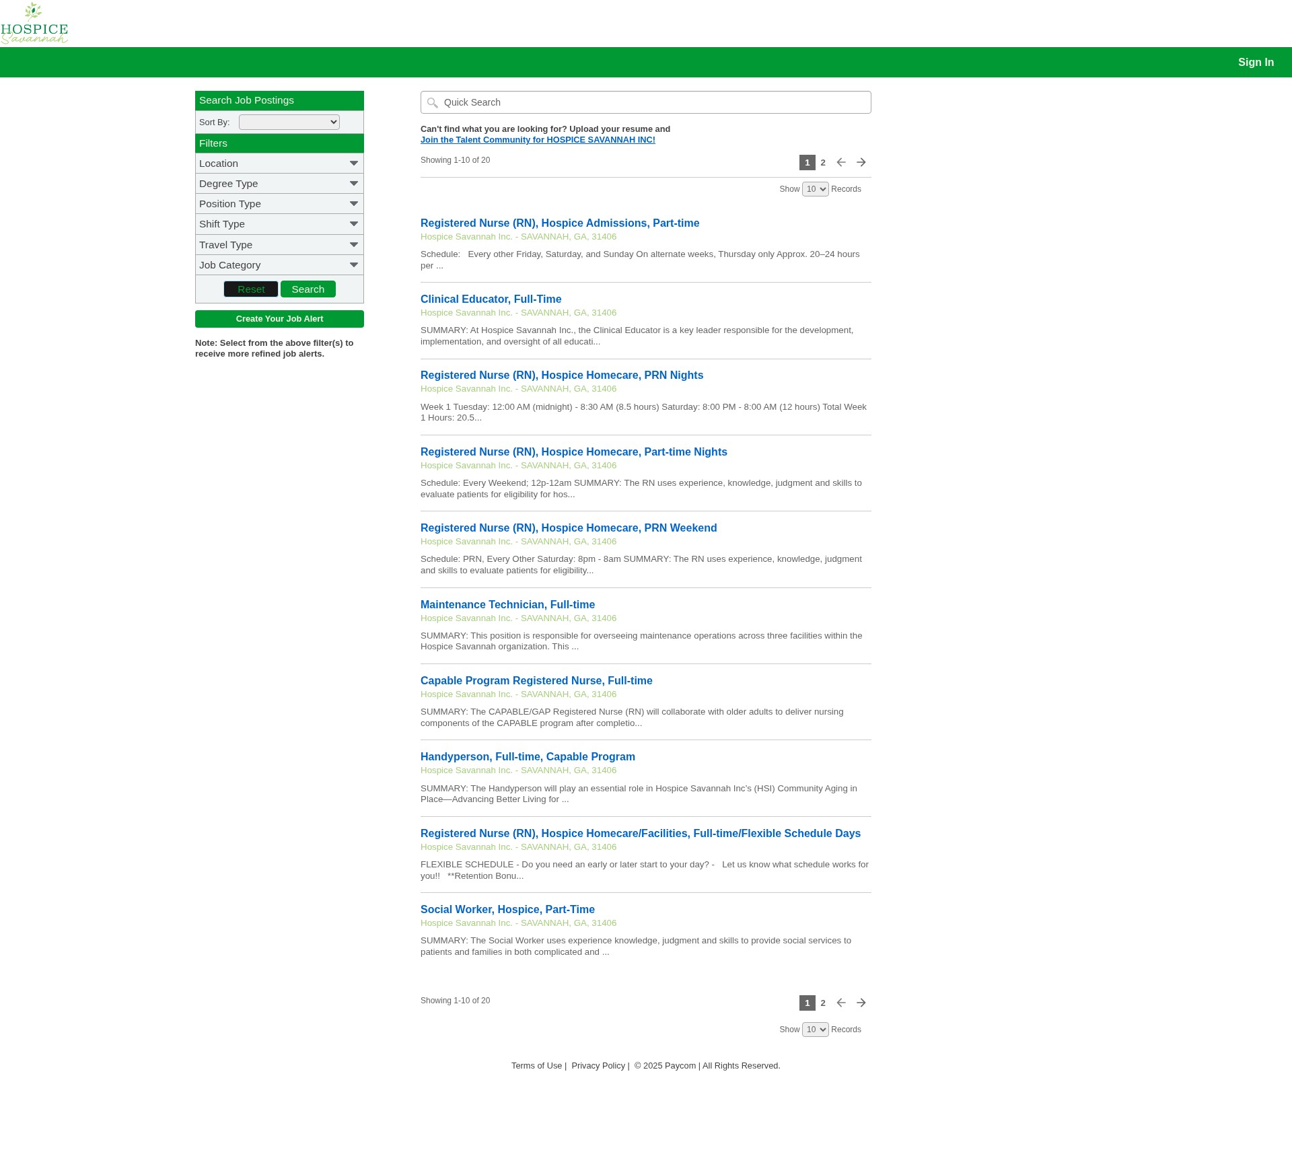The width and height of the screenshot is (1292, 1152).
Task: Expand the Travel Type filter
Action: 279,245
